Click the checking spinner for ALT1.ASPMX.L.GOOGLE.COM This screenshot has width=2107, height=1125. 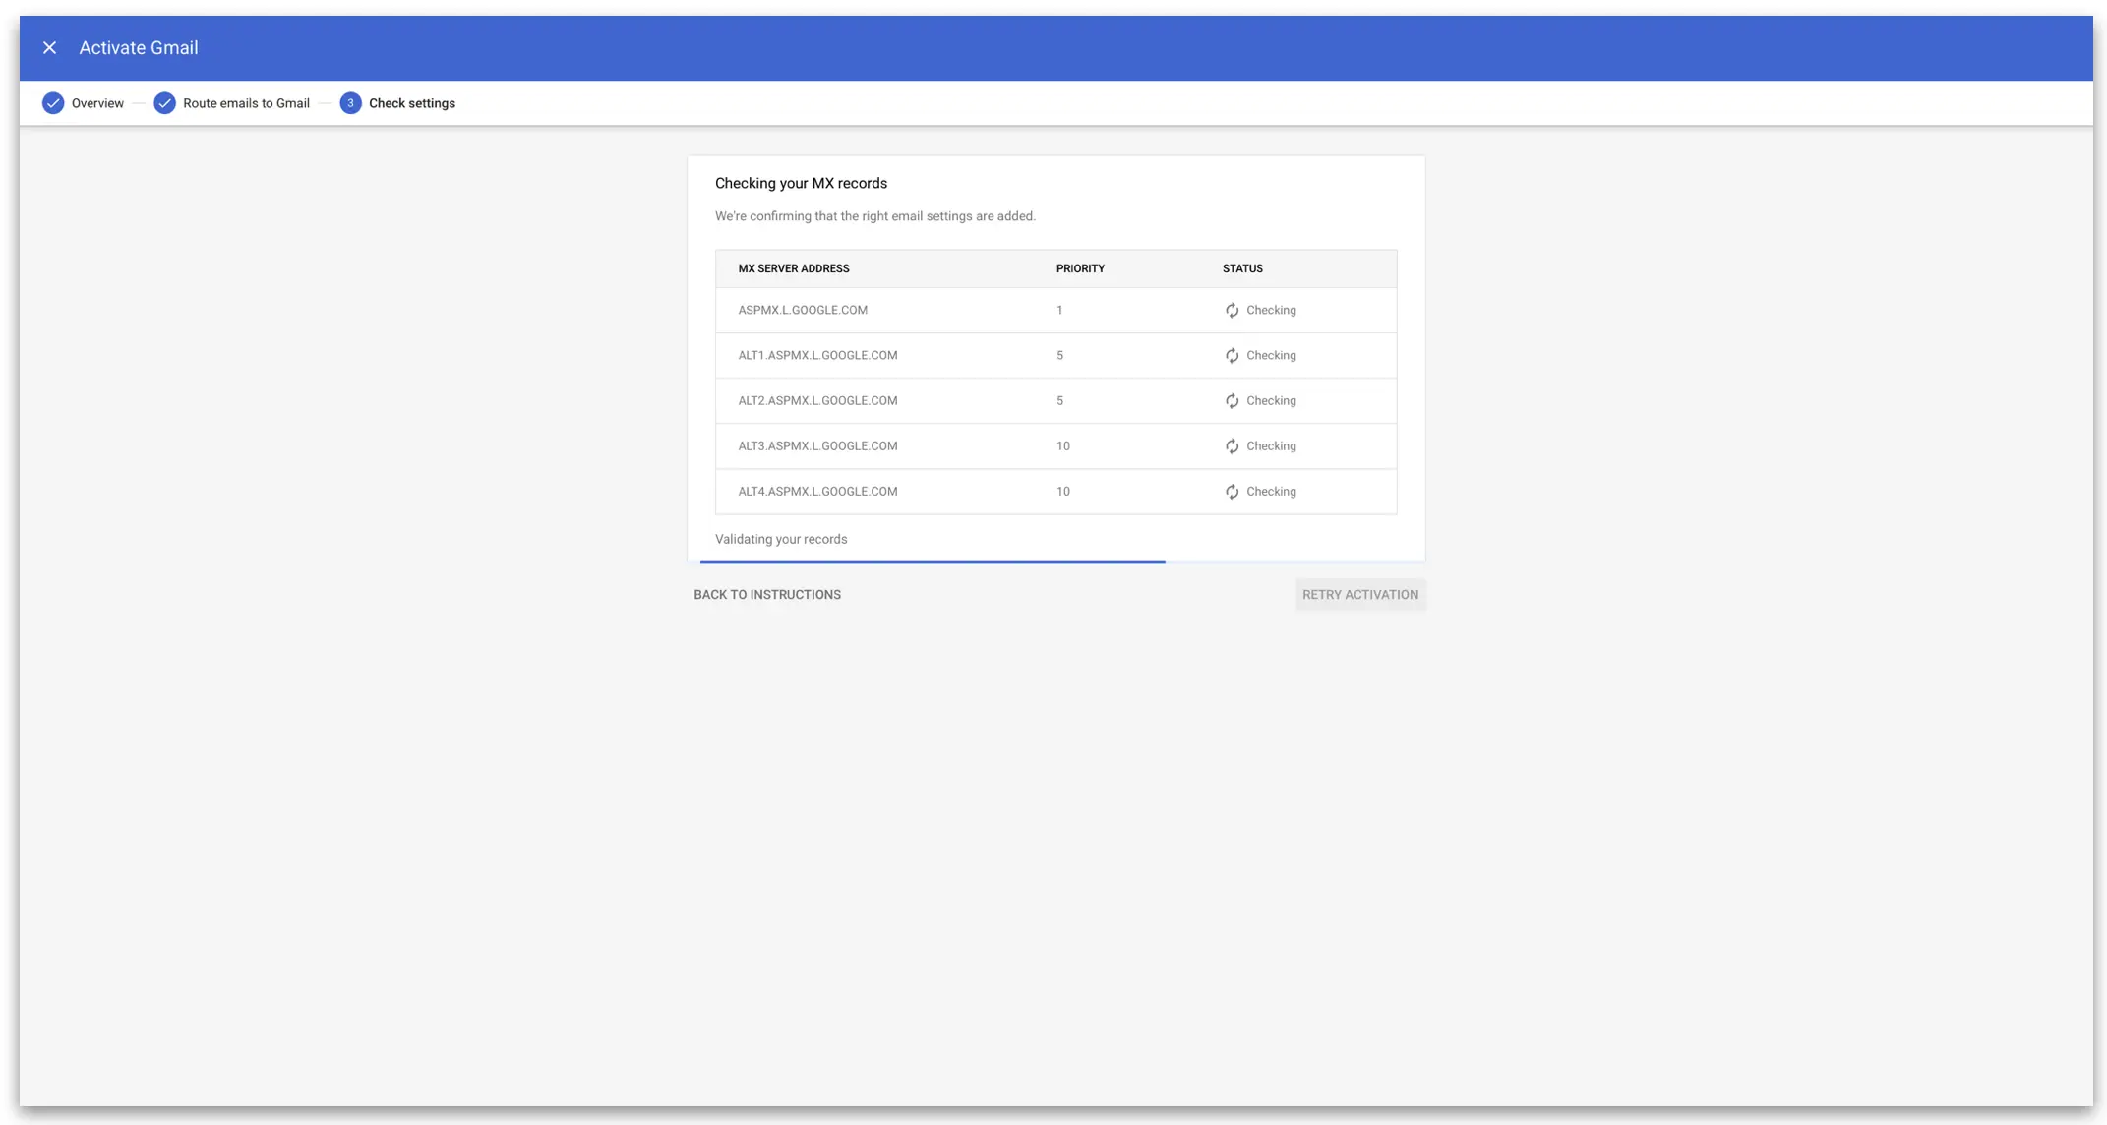tap(1232, 355)
